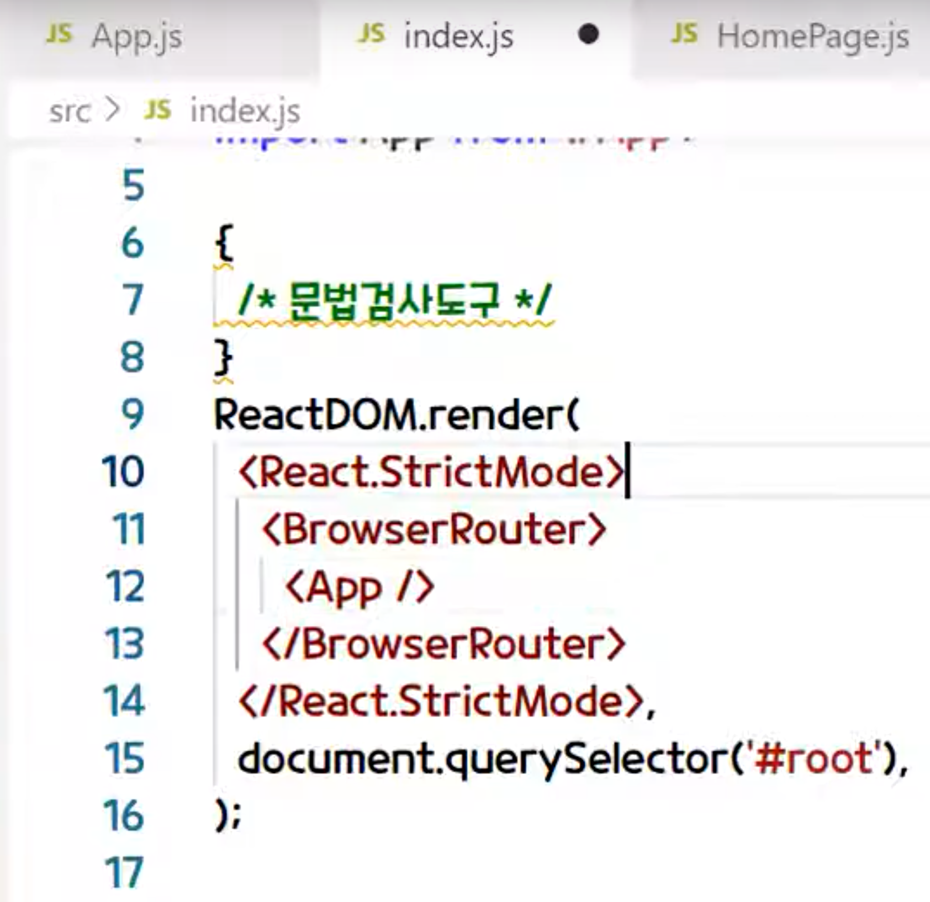Image resolution: width=930 pixels, height=902 pixels.
Task: Click the Korean comment 문법검사도구
Action: (x=394, y=301)
